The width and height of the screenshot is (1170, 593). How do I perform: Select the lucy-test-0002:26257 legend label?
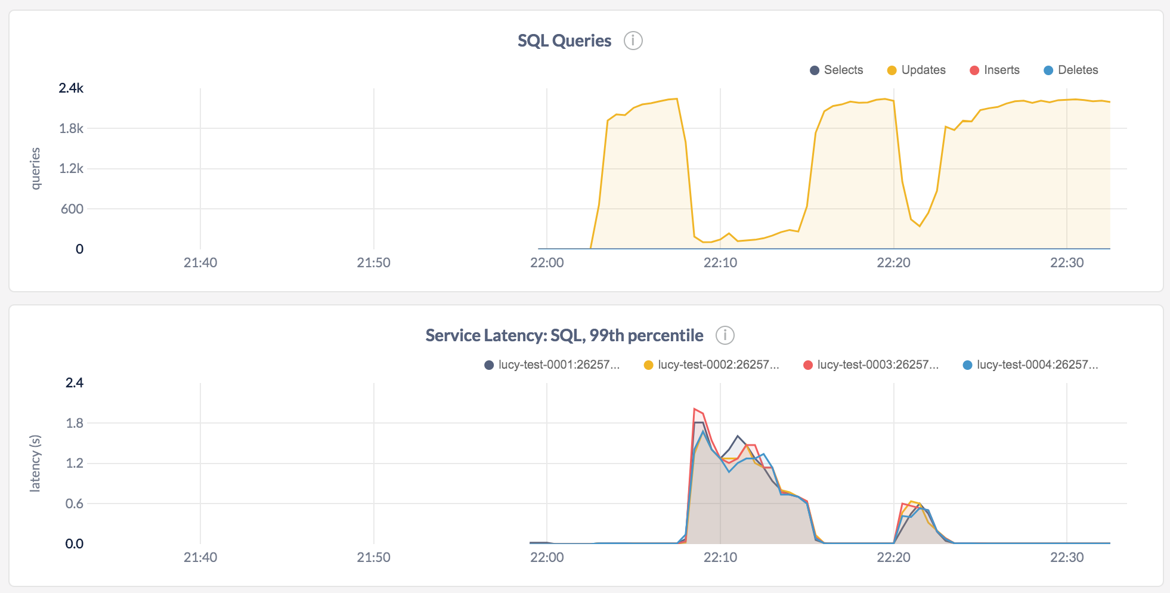(719, 365)
